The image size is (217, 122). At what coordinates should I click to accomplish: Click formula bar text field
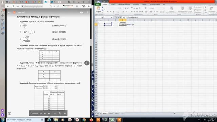point(170,17)
